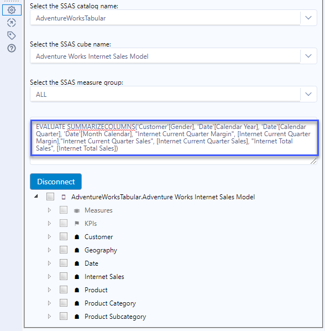Select the Geography tree label

coord(101,250)
